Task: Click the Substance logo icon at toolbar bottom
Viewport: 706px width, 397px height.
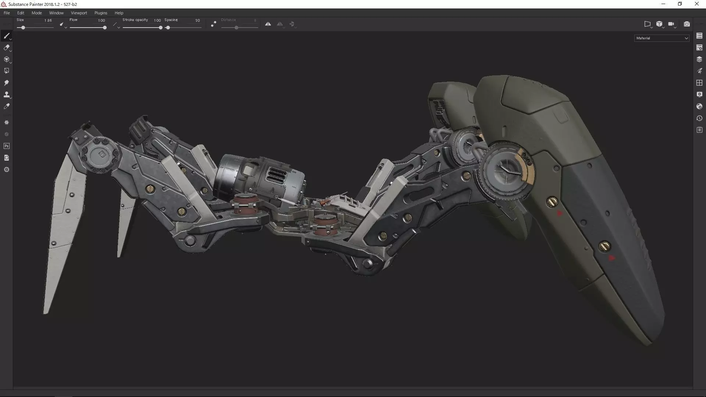Action: (6, 169)
